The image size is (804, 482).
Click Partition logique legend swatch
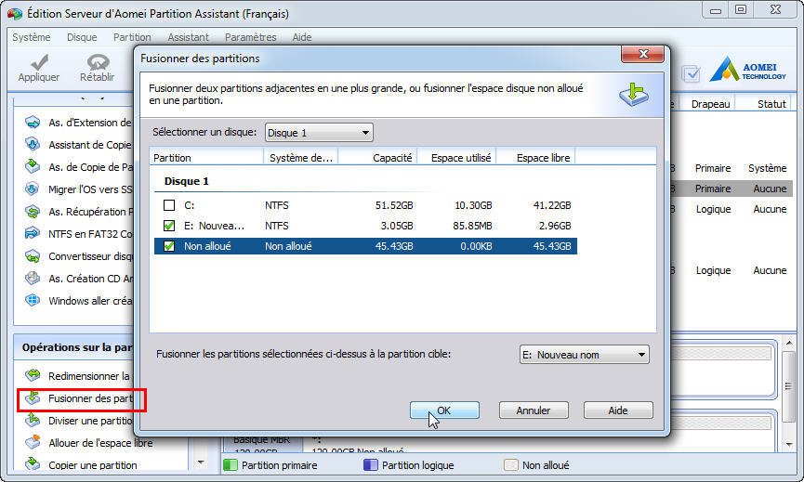pyautogui.click(x=370, y=465)
